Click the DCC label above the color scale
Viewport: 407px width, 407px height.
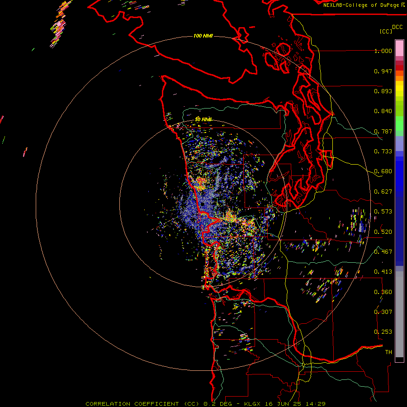397,27
